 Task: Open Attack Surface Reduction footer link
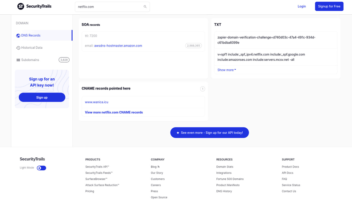(102, 185)
